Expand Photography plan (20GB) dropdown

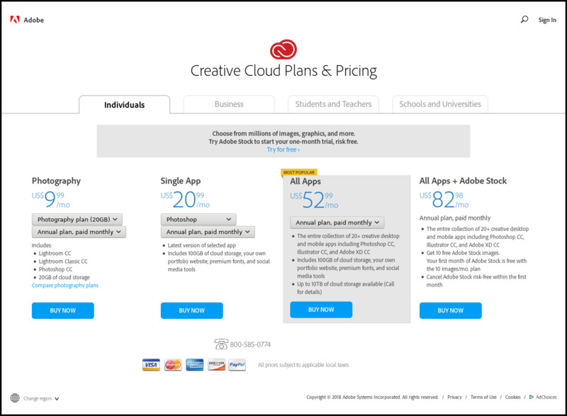tap(77, 220)
